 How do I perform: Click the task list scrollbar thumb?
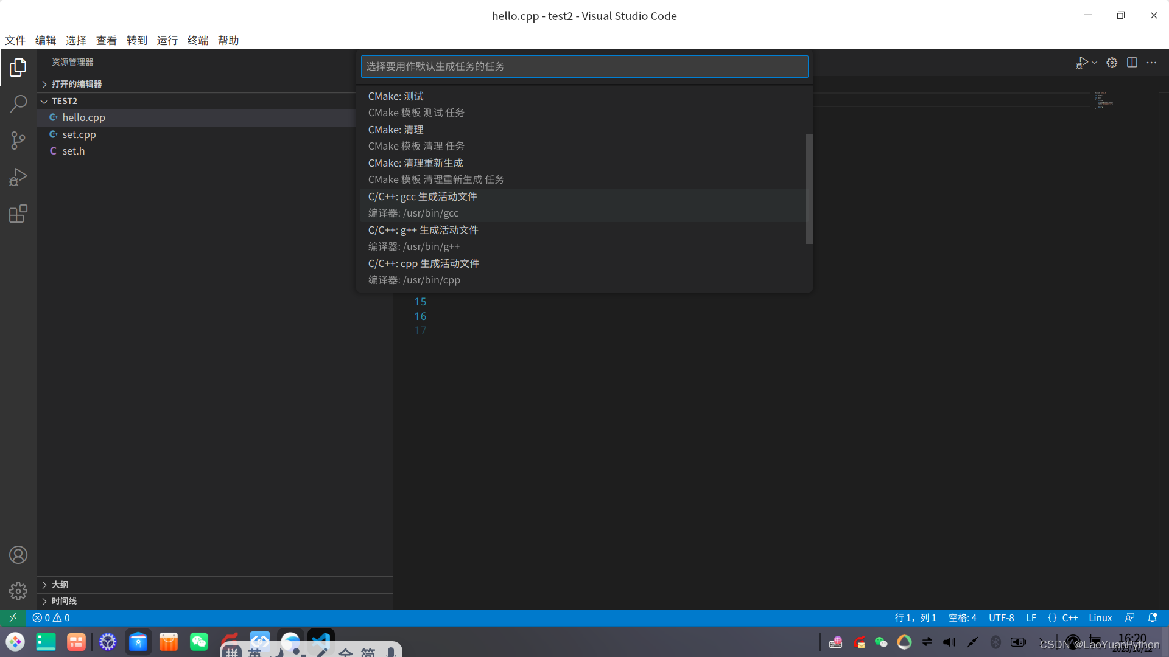click(x=809, y=189)
